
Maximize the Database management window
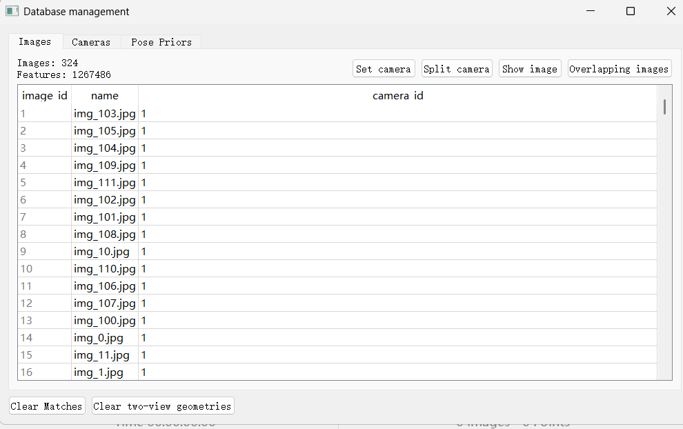[x=631, y=12]
